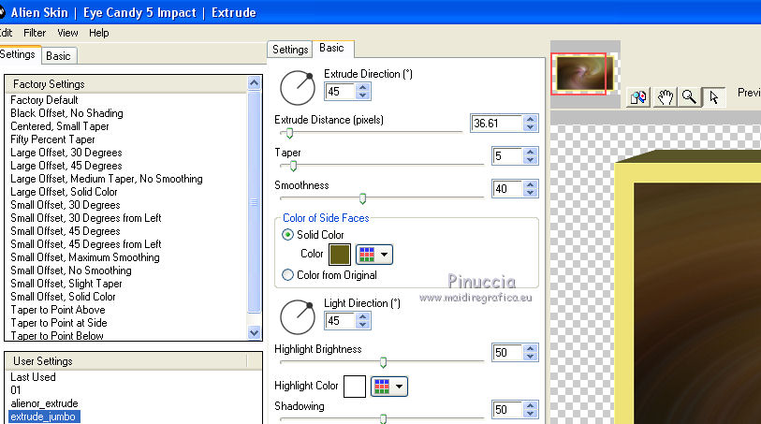This screenshot has width=761, height=424.
Task: Open the Highlight Color palette dropdown
Action: coord(389,387)
